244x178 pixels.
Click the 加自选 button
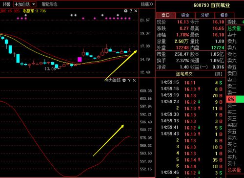tap(22, 4)
